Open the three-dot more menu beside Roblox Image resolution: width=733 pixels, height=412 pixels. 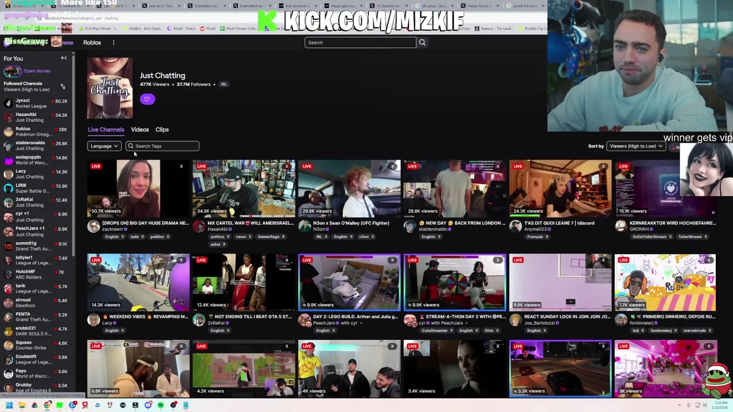click(113, 42)
